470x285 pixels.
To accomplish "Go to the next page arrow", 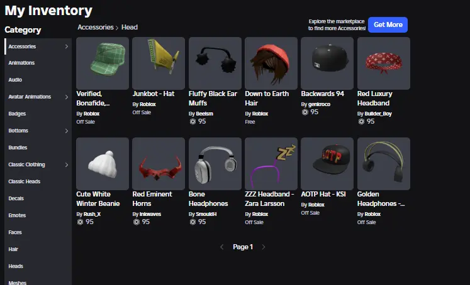I will click(264, 247).
